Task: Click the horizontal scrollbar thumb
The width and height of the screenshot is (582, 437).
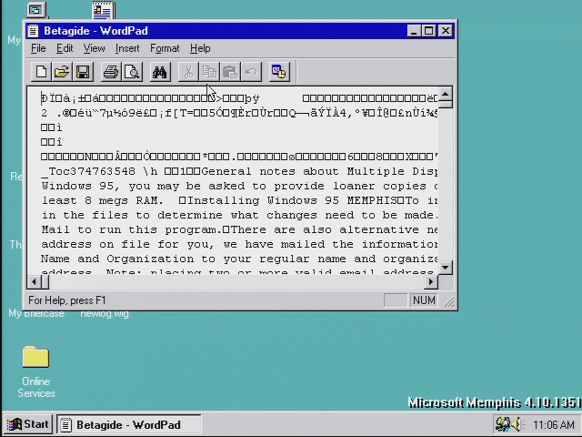Action: [45, 282]
